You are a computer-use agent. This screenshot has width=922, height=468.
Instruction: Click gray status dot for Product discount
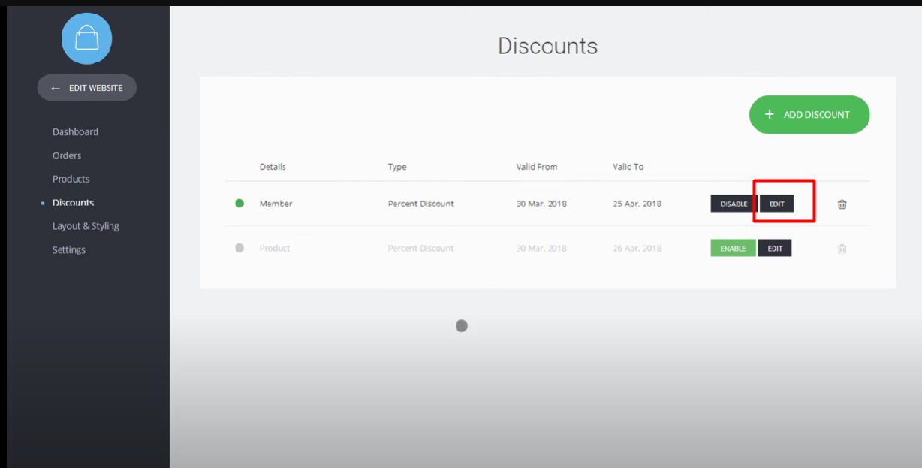240,248
